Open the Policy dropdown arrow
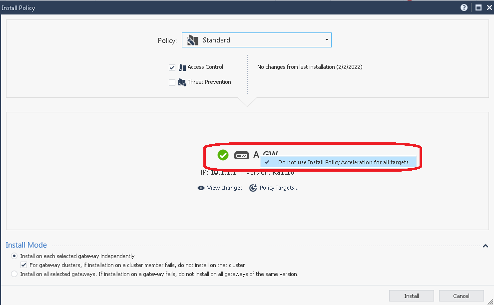Viewport: 494px width, 305px height. [327, 40]
